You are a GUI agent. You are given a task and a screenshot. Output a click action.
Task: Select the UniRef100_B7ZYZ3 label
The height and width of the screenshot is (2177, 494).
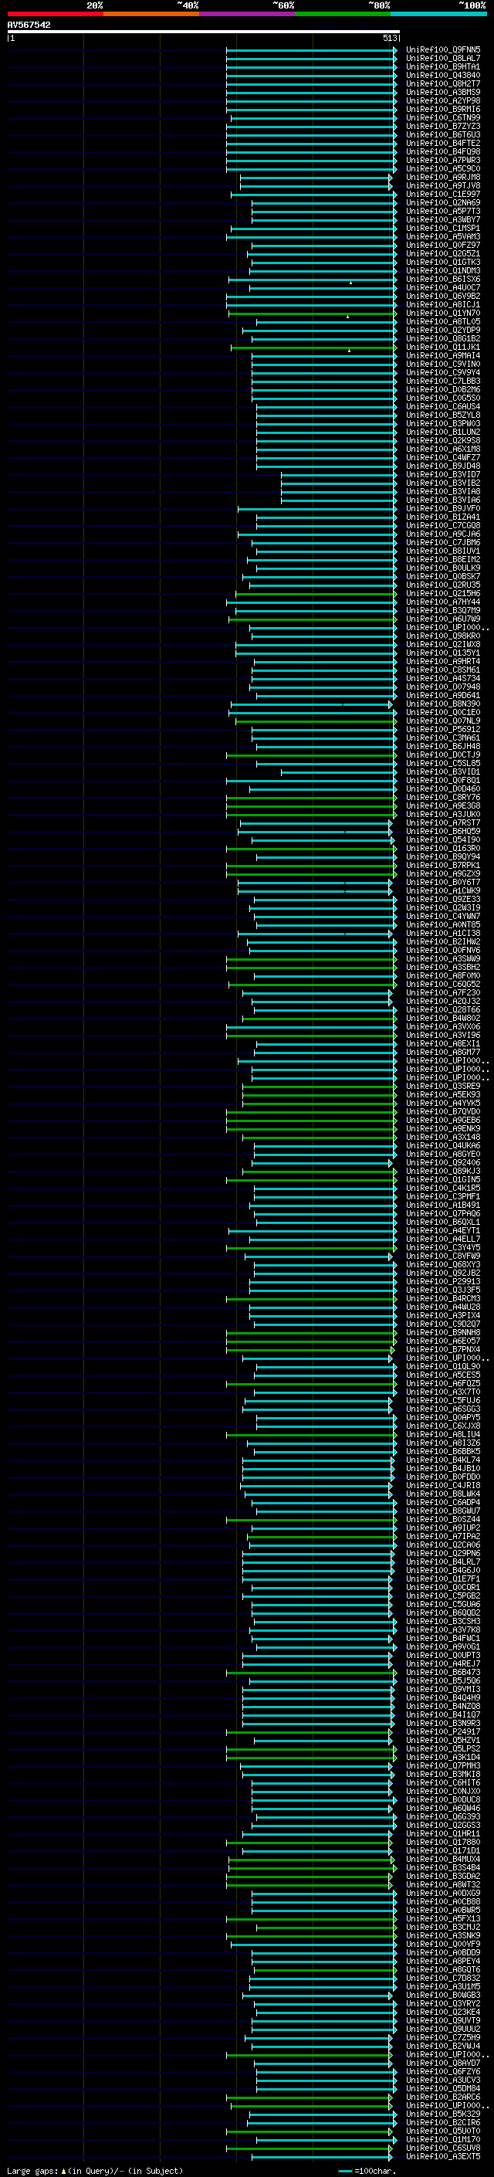(443, 126)
